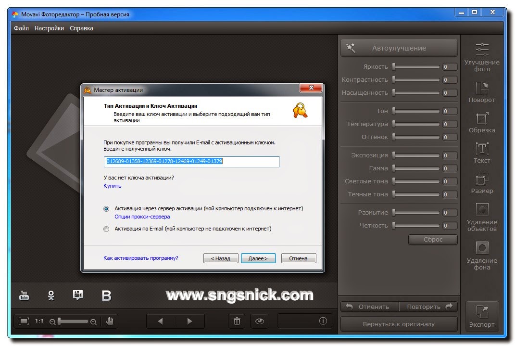Screen dimensions: 515x346
Task: Click the Размытие slider
Action: coord(416,213)
